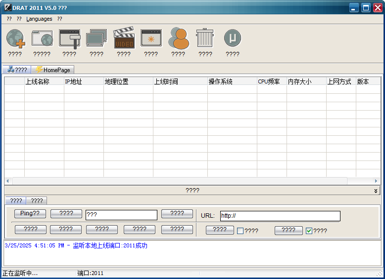Click the two users silhouette icon
Screen dimensions: 385x279
178,39
